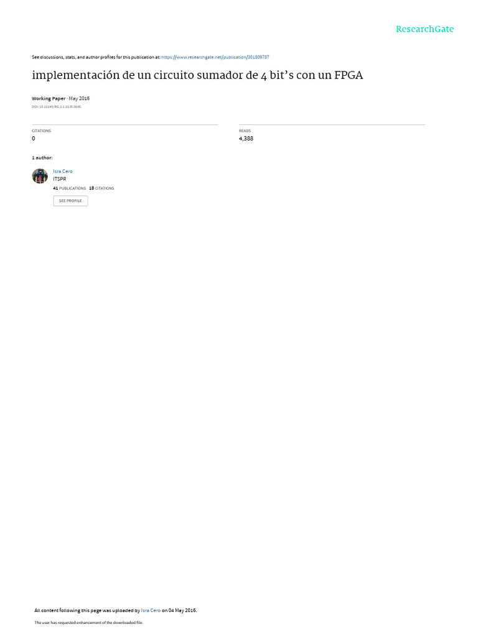Screen dimensions: 478x637
Task: Open Isra Cero link in upload notice
Action: click(151, 610)
